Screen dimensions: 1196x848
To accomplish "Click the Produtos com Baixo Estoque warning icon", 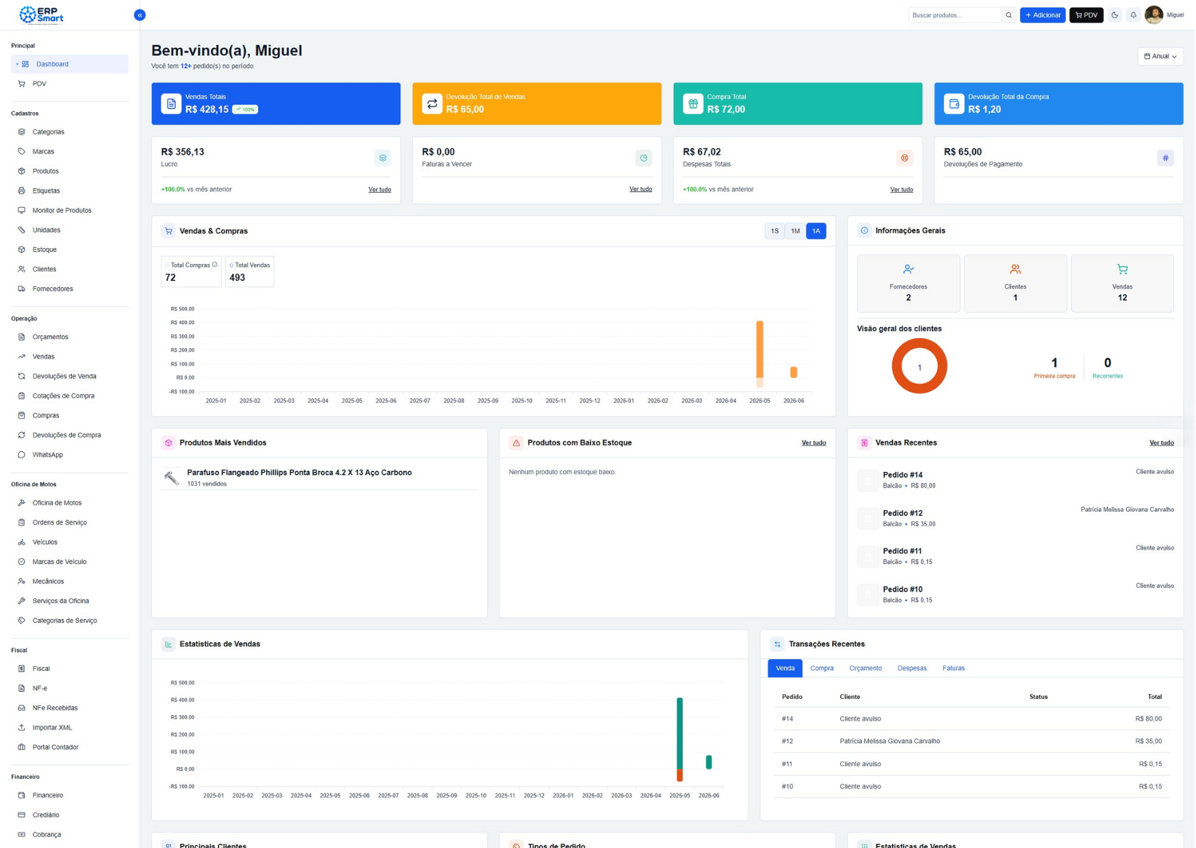I will pyautogui.click(x=517, y=443).
